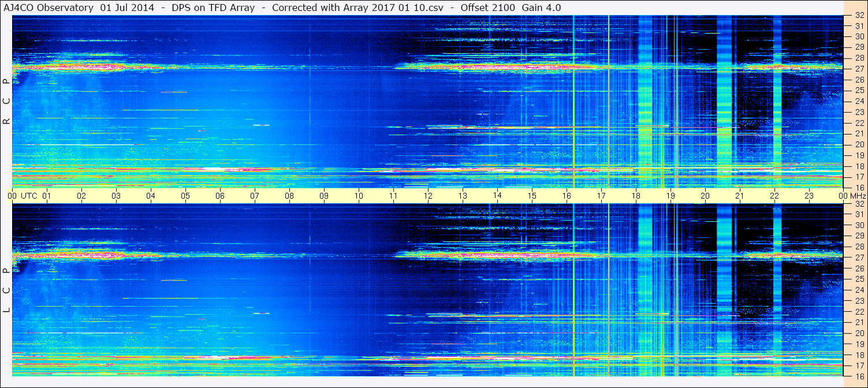Click inside the lower LCP spectrogram plot
This screenshot has height=388, width=868.
click(427, 290)
